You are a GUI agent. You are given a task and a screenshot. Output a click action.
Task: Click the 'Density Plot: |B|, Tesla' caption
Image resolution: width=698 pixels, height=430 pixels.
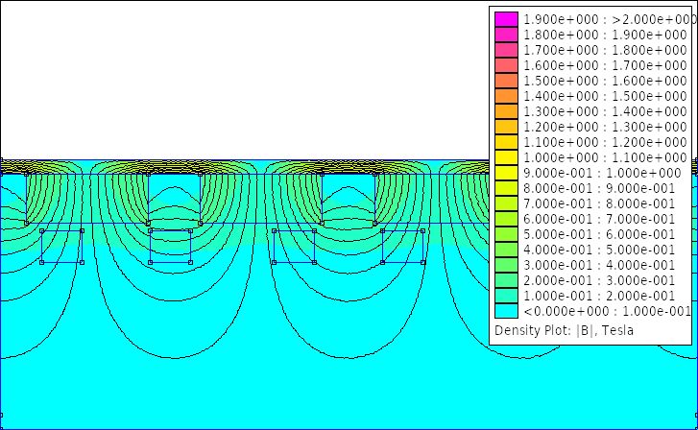[x=564, y=331]
